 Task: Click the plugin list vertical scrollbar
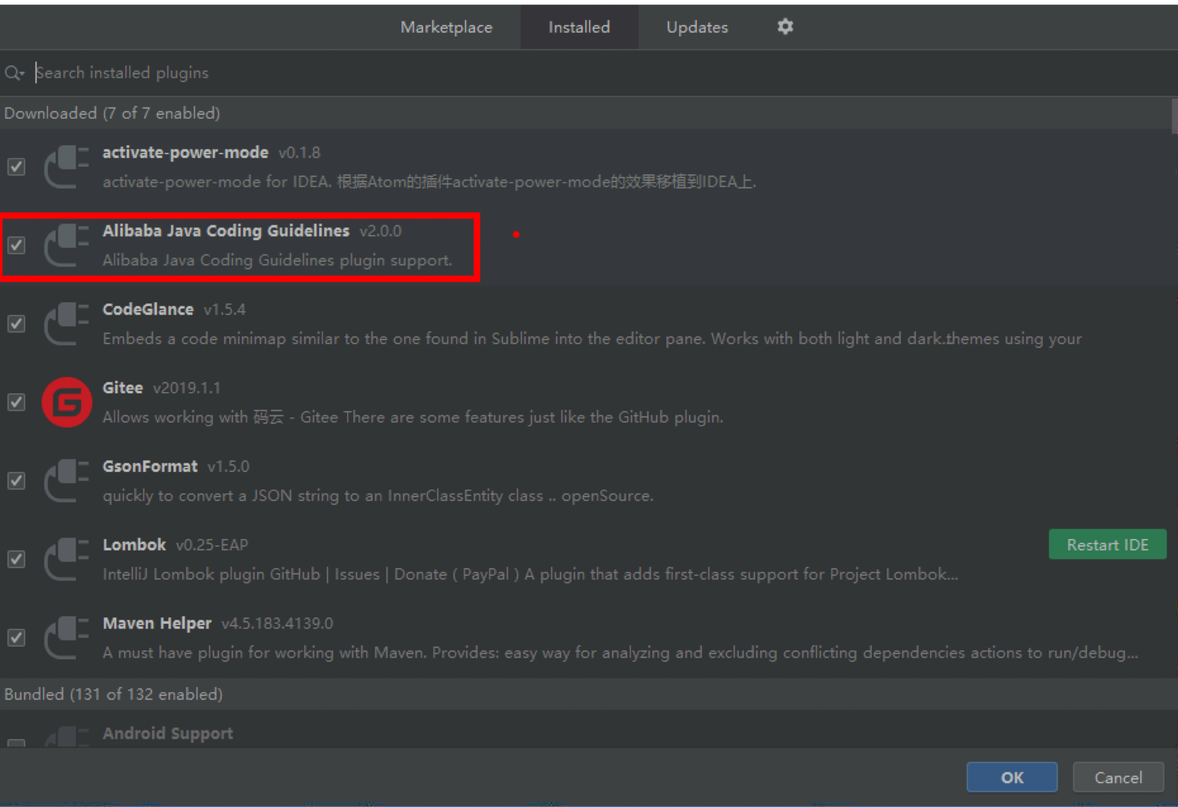pos(1174,116)
